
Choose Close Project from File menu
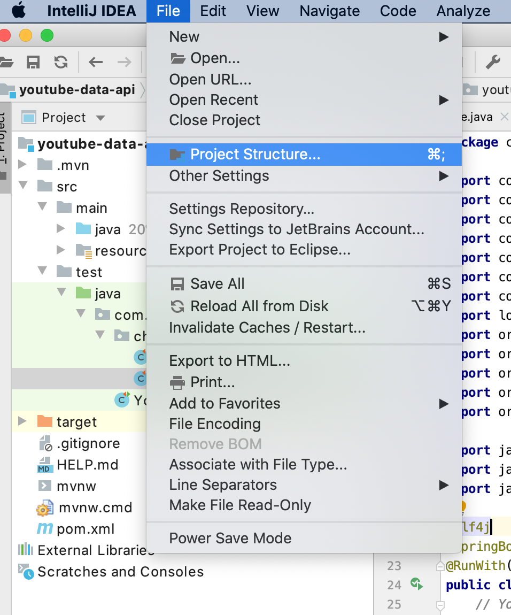(x=304, y=120)
